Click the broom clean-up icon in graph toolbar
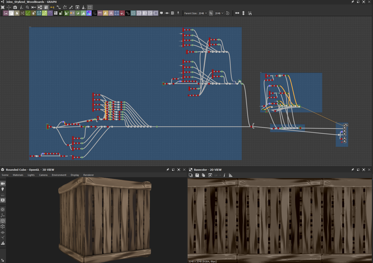Viewport: 373px width, 263px height. click(x=84, y=8)
